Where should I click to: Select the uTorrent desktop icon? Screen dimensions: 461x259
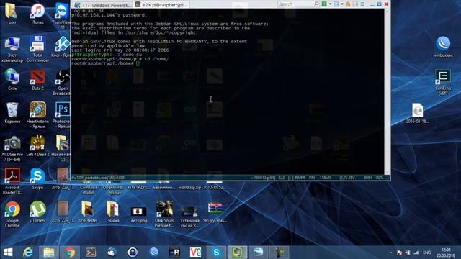[x=37, y=212]
